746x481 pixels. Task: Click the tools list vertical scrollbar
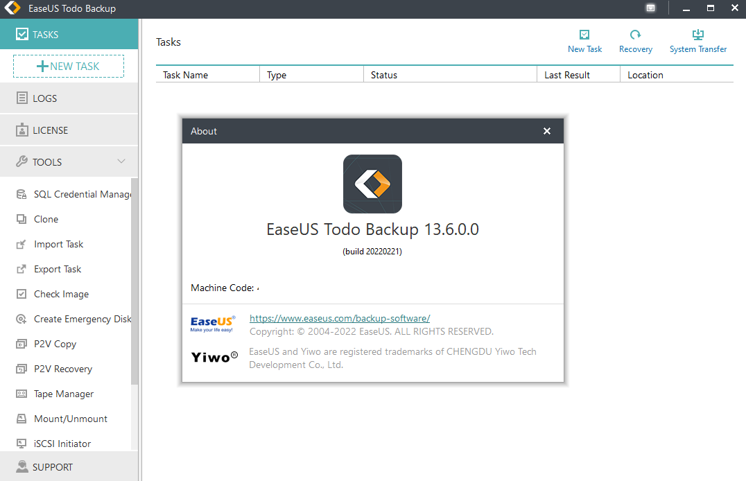pos(135,281)
